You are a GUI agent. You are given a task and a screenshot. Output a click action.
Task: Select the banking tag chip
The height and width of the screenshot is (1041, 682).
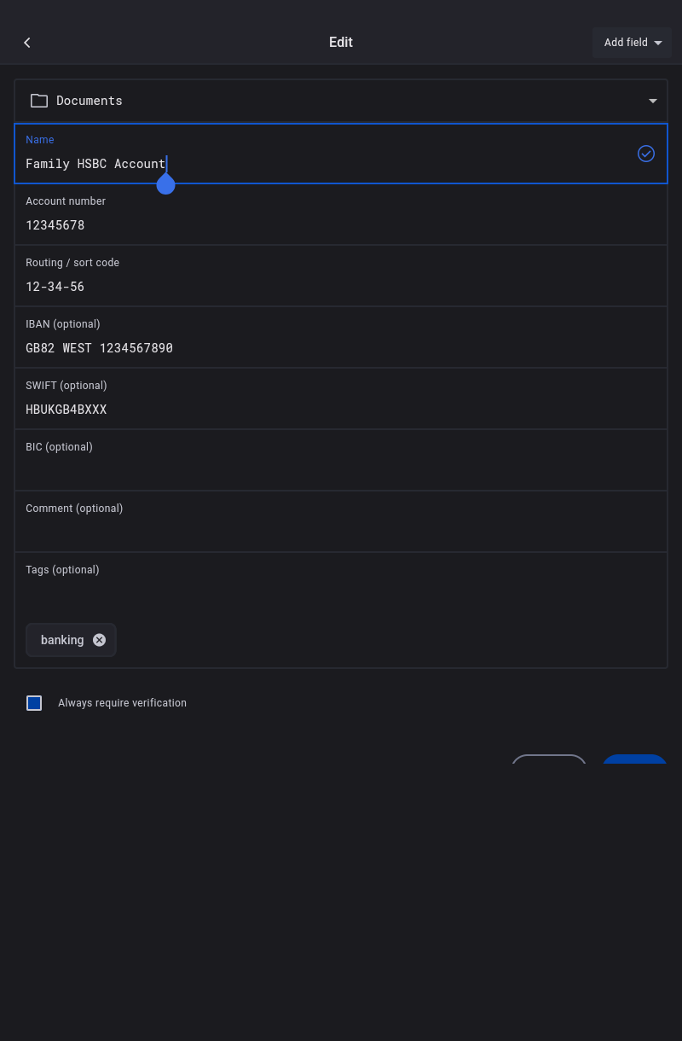62,640
